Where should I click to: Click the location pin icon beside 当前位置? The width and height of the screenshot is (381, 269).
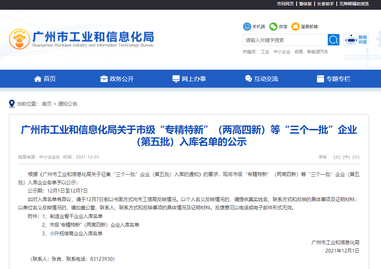click(12, 104)
